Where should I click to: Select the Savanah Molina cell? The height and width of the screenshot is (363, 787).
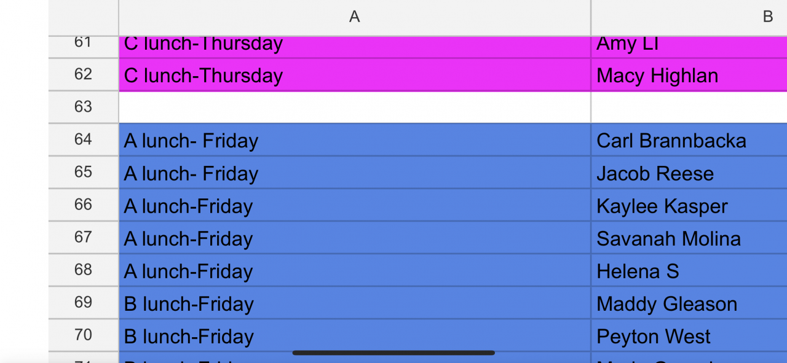click(x=668, y=239)
